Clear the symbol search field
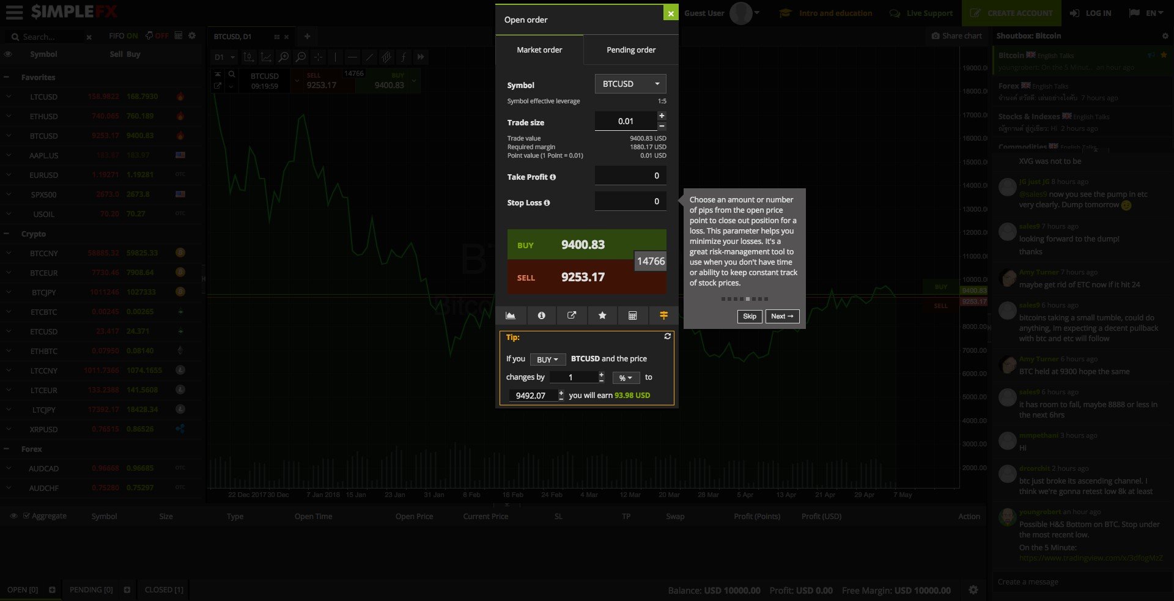Screen dimensions: 1174x601 [89, 37]
